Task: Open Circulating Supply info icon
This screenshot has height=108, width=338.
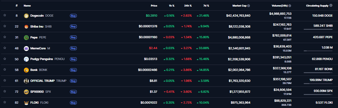Action: 331,5
